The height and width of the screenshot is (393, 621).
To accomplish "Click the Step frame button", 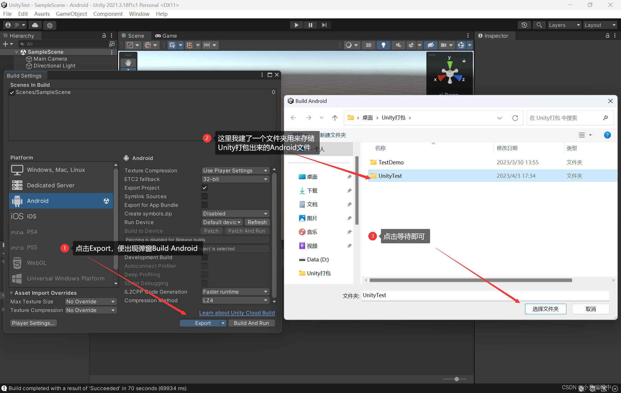I will pos(324,25).
